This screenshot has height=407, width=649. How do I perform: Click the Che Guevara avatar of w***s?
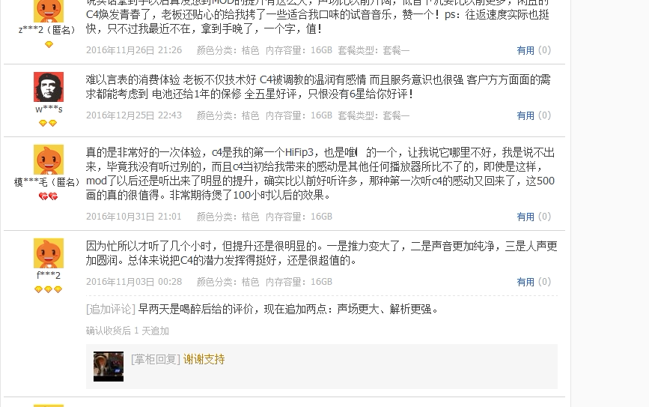[x=49, y=87]
